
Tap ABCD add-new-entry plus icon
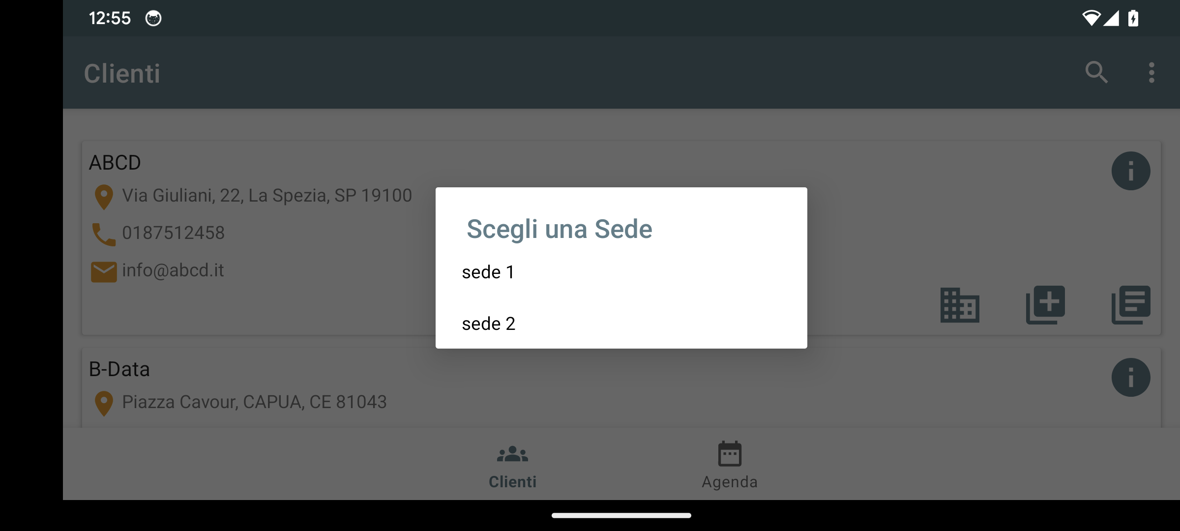tap(1045, 305)
